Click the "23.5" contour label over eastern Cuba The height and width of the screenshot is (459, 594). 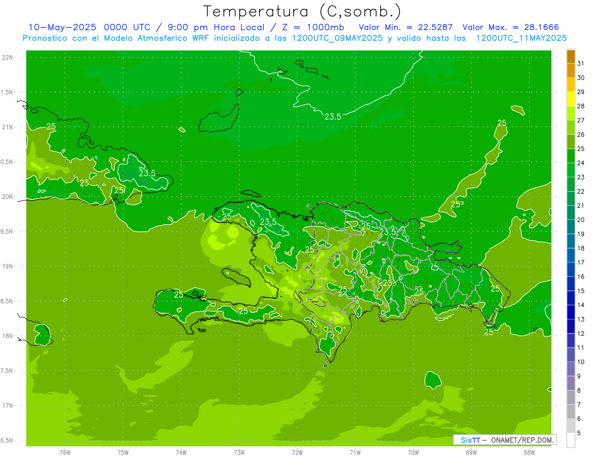[x=147, y=173]
